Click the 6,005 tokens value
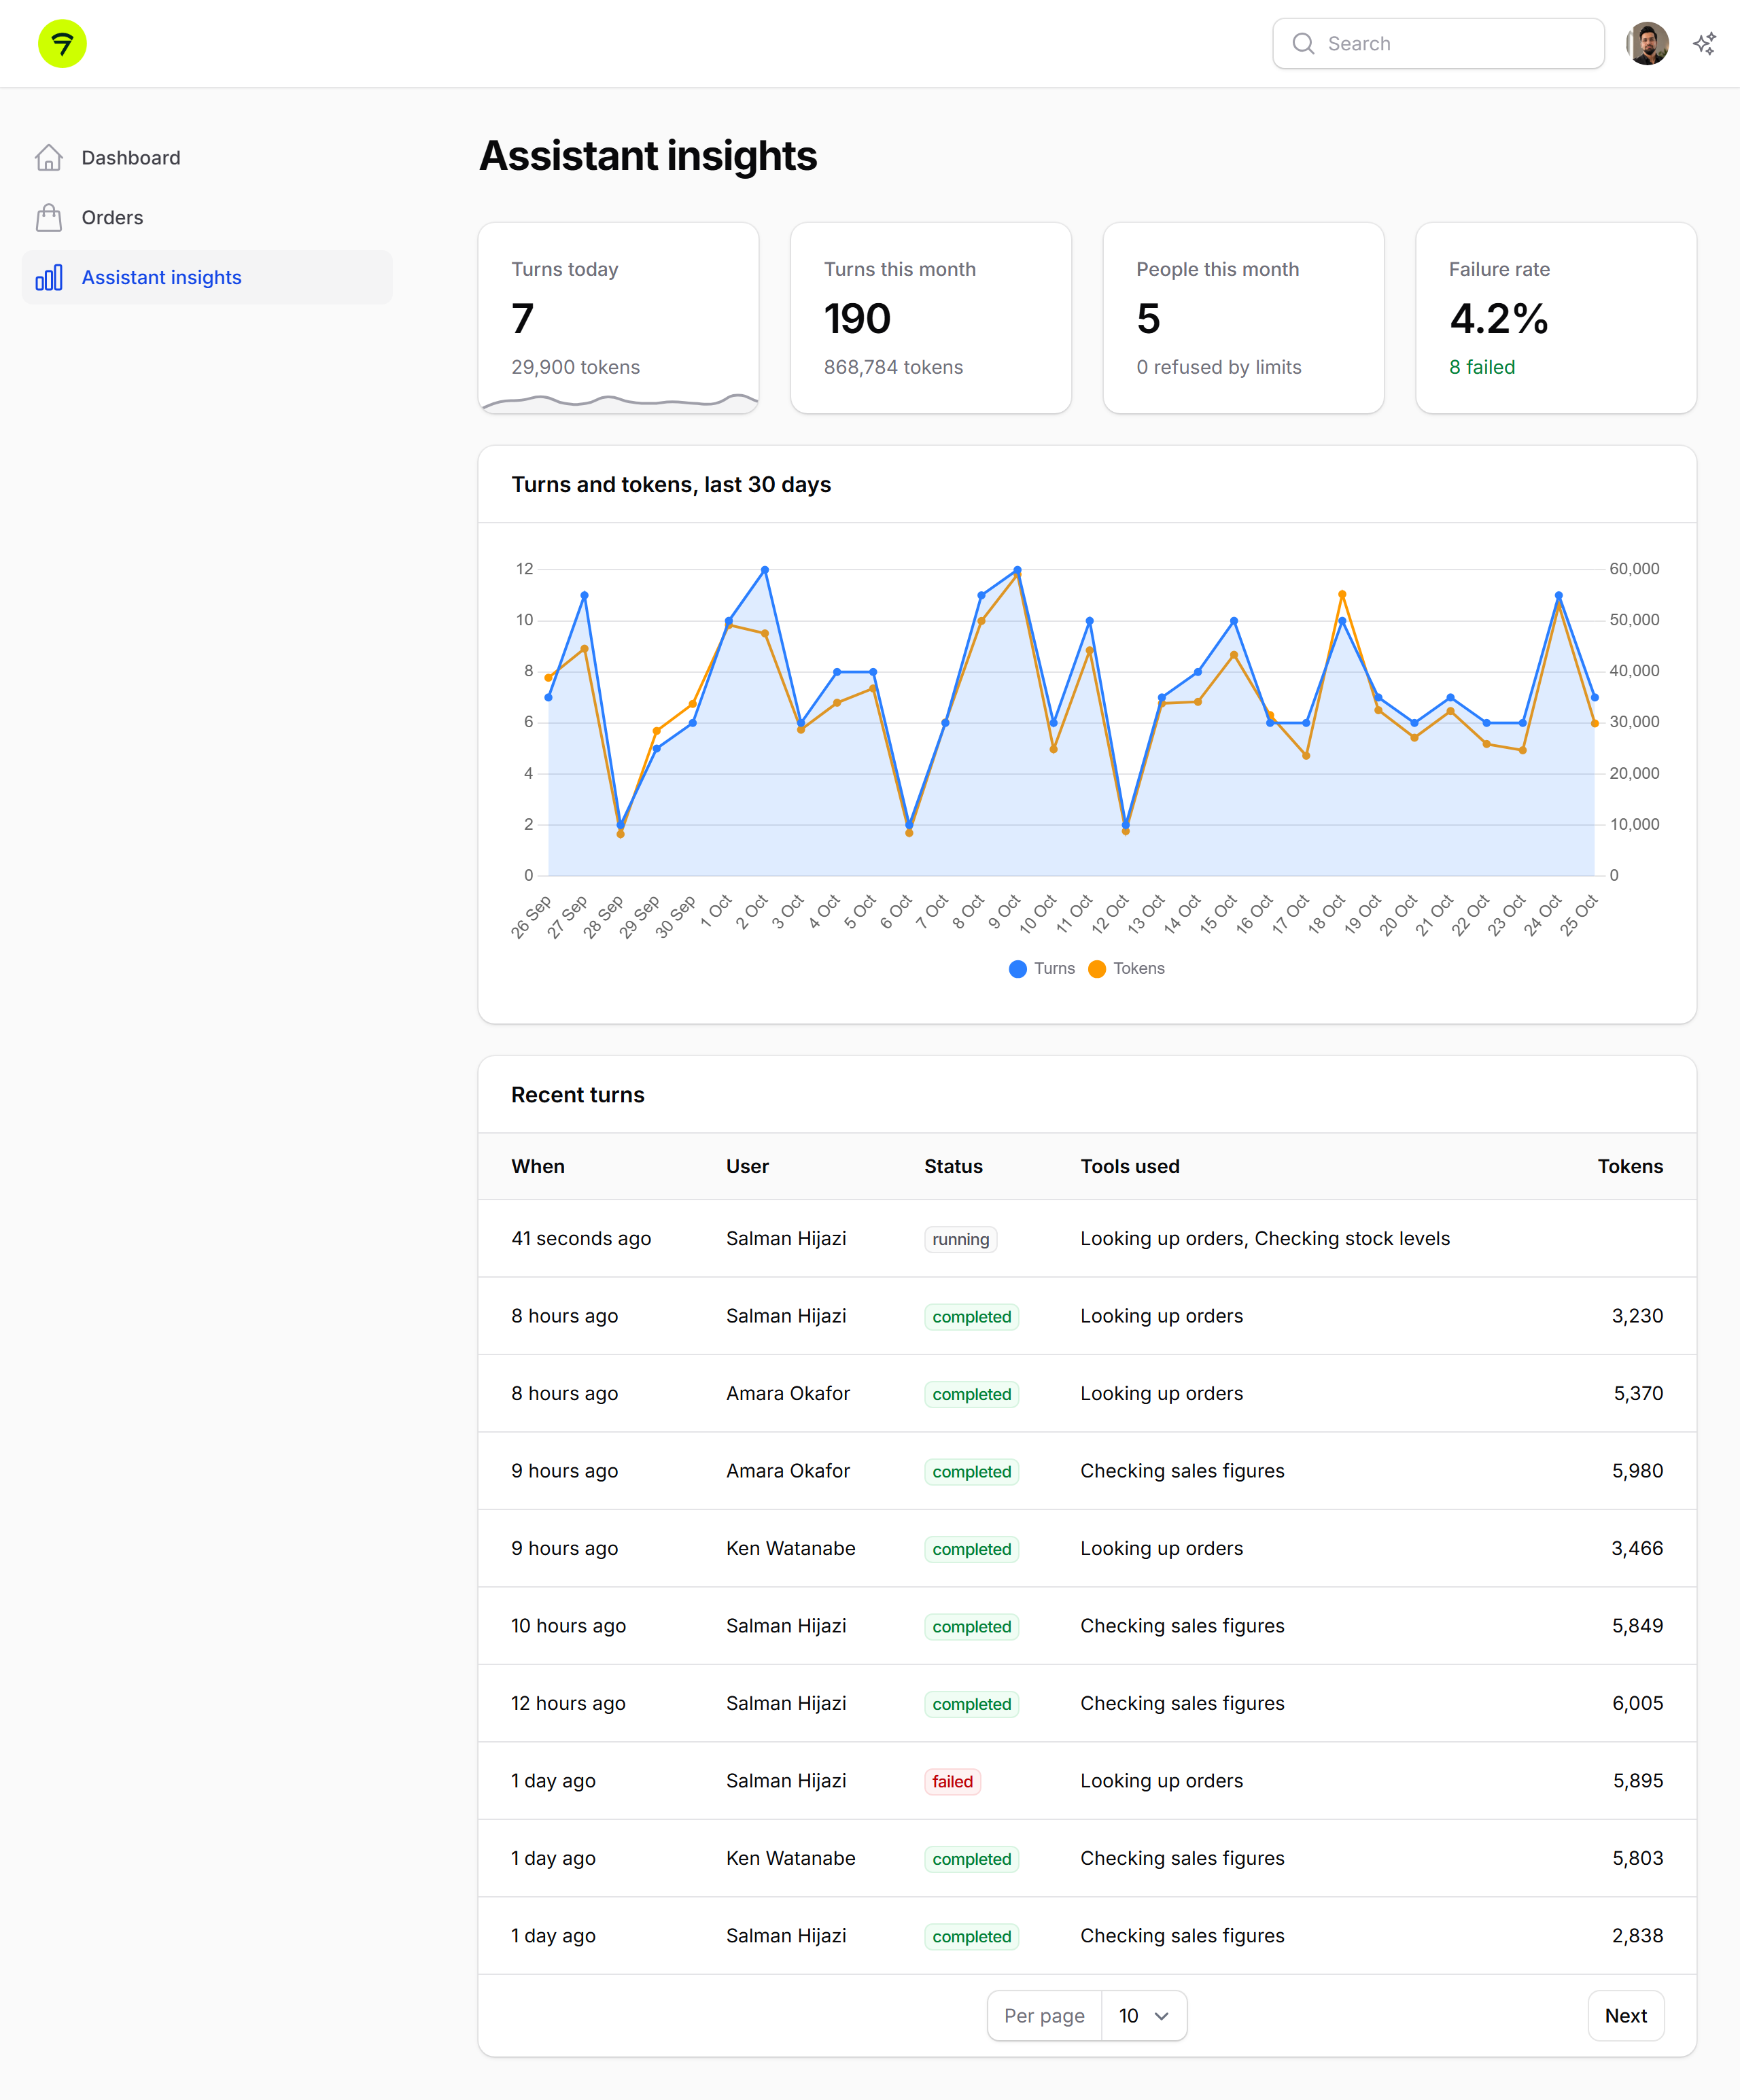Image resolution: width=1740 pixels, height=2100 pixels. pos(1637,1704)
